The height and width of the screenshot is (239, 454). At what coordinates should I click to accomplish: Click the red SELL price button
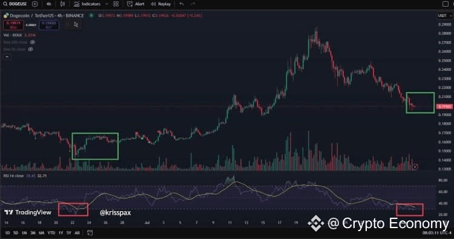pyautogui.click(x=13, y=25)
